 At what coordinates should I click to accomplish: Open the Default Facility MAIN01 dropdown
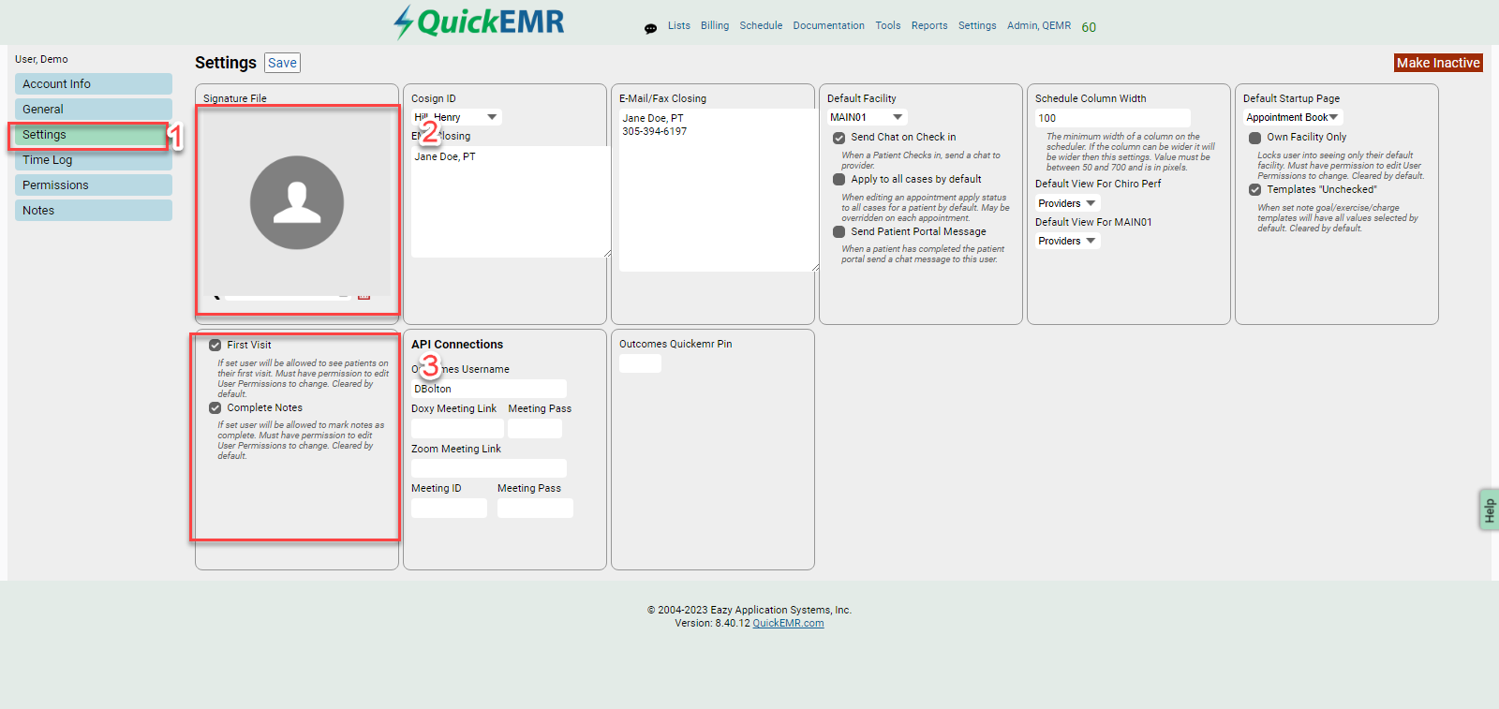click(868, 117)
